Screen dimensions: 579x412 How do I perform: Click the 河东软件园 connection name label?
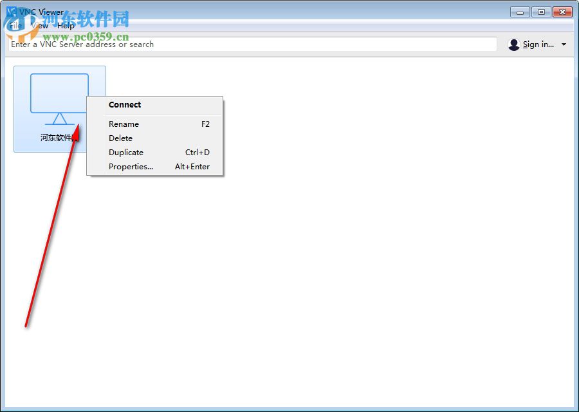(59, 137)
